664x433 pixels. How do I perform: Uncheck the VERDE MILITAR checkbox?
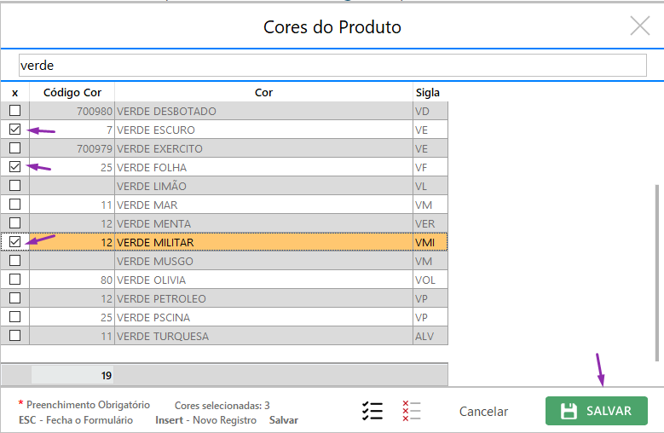14,242
